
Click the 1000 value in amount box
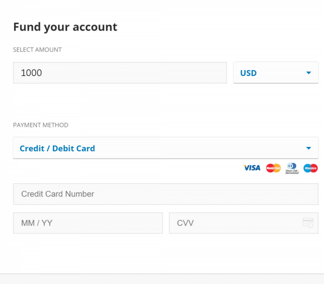tap(31, 73)
